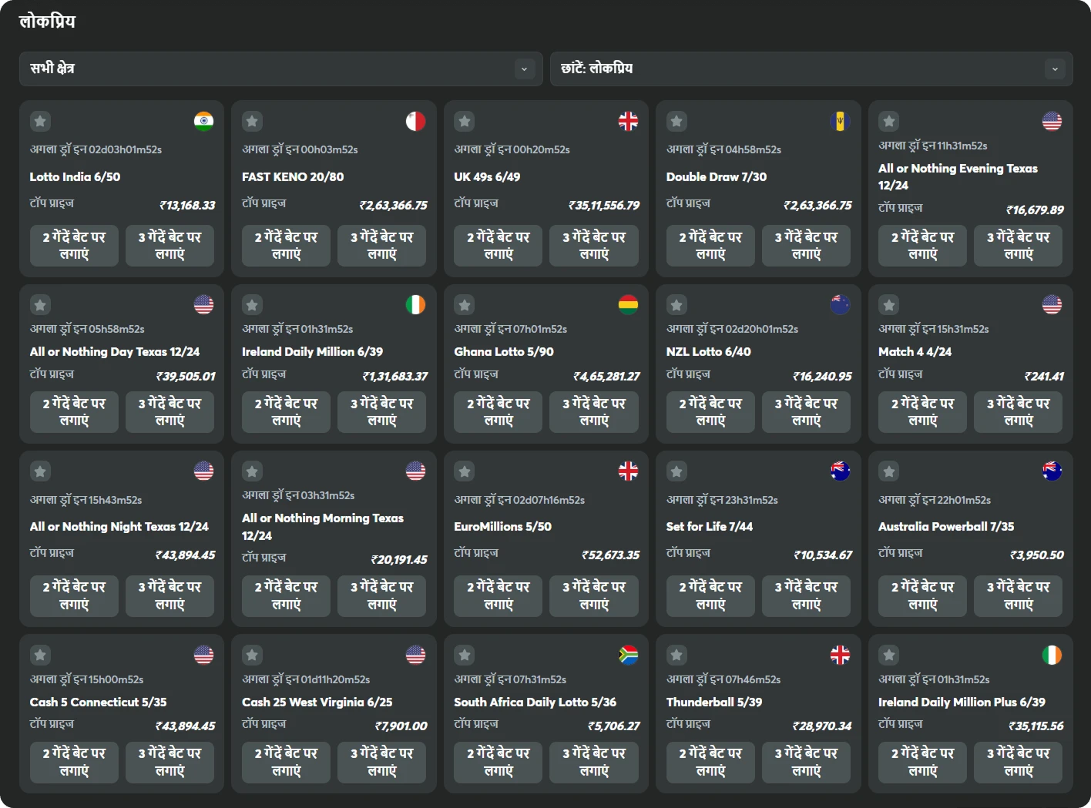This screenshot has height=808, width=1091.
Task: Toggle favorite for NZL Lotto 6/40
Action: pyautogui.click(x=676, y=303)
